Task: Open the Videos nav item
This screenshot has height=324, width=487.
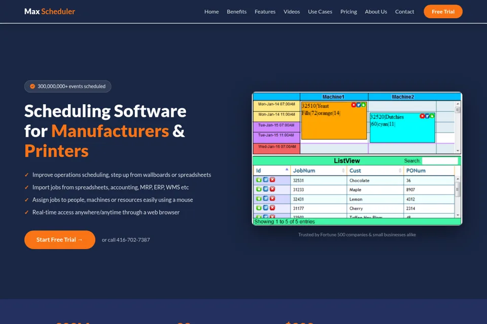Action: tap(292, 12)
